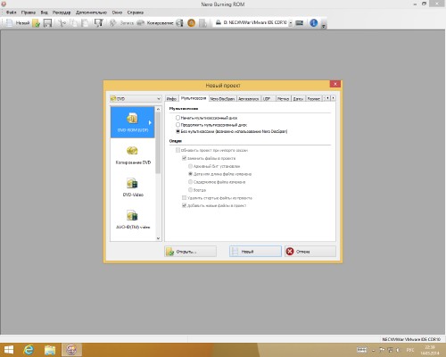Select the DVD-Video project type

click(133, 187)
